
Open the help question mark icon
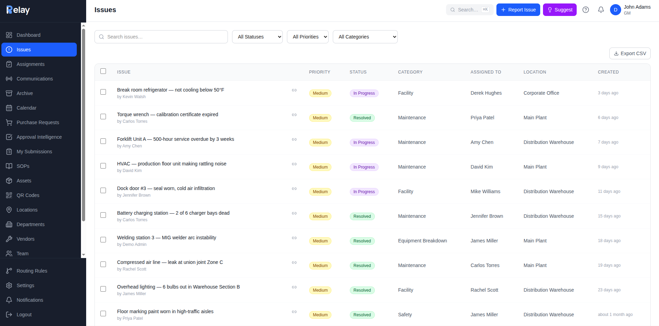pos(586,10)
